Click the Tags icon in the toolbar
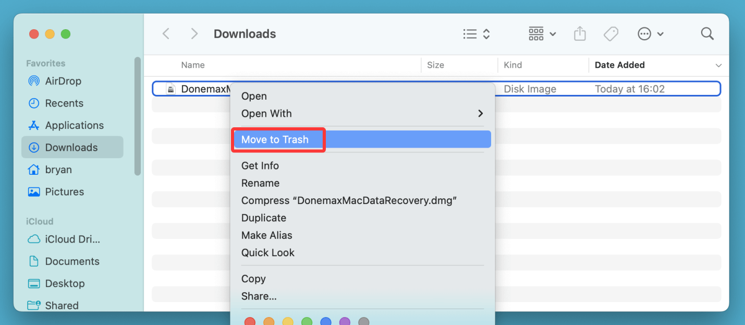This screenshot has width=745, height=325. [x=610, y=33]
